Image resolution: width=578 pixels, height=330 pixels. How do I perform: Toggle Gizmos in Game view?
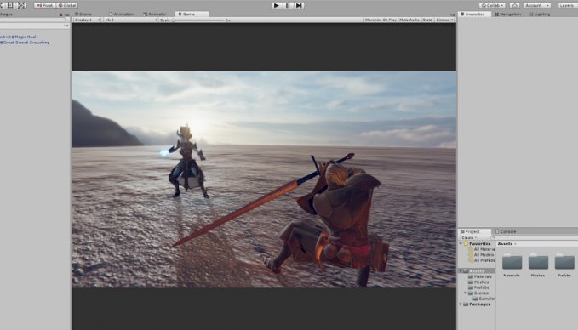443,20
